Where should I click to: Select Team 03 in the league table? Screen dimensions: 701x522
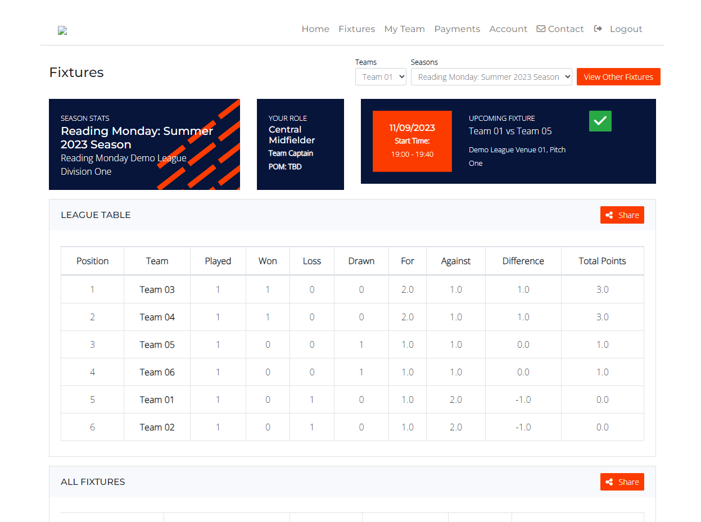pyautogui.click(x=157, y=289)
